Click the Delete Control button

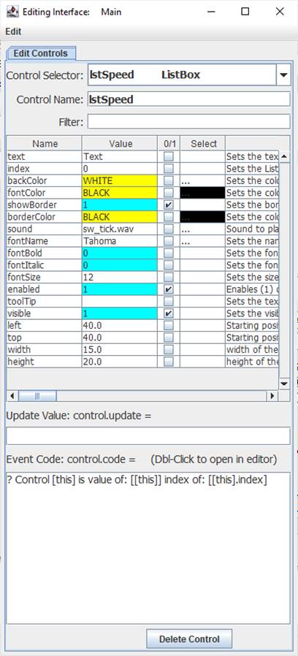tap(189, 639)
